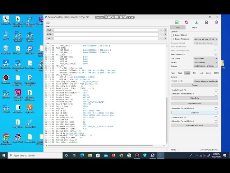Screen dimensions: 230x173
Task: Tick Create Default FS under the Format button
Action: (x=216, y=90)
